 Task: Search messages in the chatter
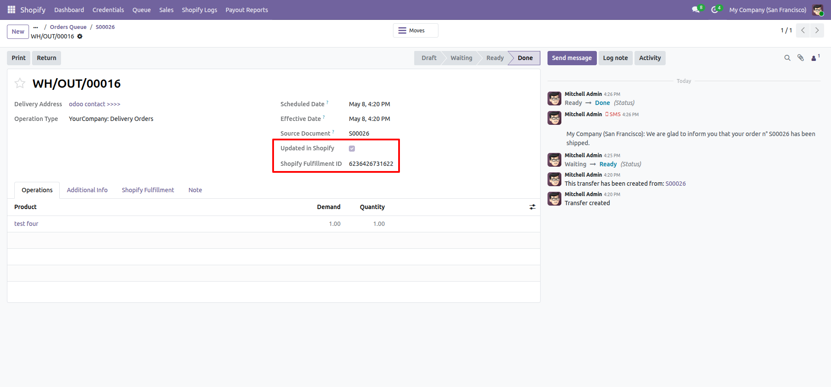787,58
